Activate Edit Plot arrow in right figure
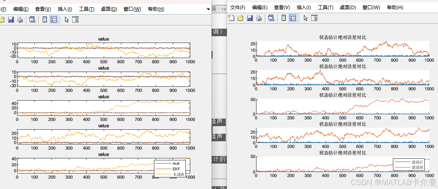 pyautogui.click(x=306, y=18)
